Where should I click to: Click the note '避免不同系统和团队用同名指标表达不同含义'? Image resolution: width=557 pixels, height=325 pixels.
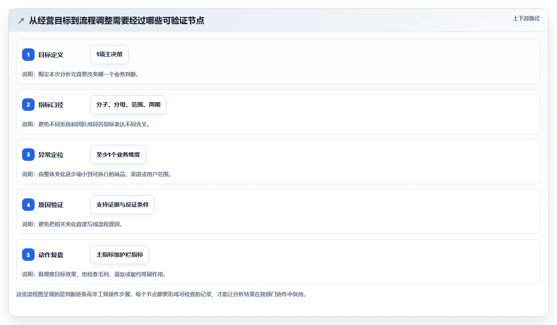point(92,124)
